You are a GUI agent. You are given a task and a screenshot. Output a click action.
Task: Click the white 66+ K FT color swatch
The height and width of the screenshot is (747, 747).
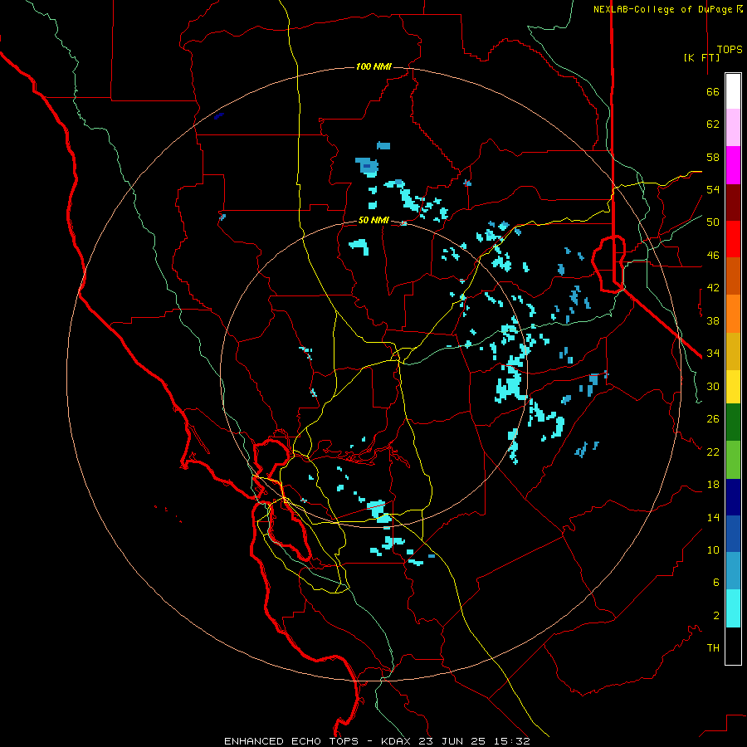pyautogui.click(x=733, y=91)
